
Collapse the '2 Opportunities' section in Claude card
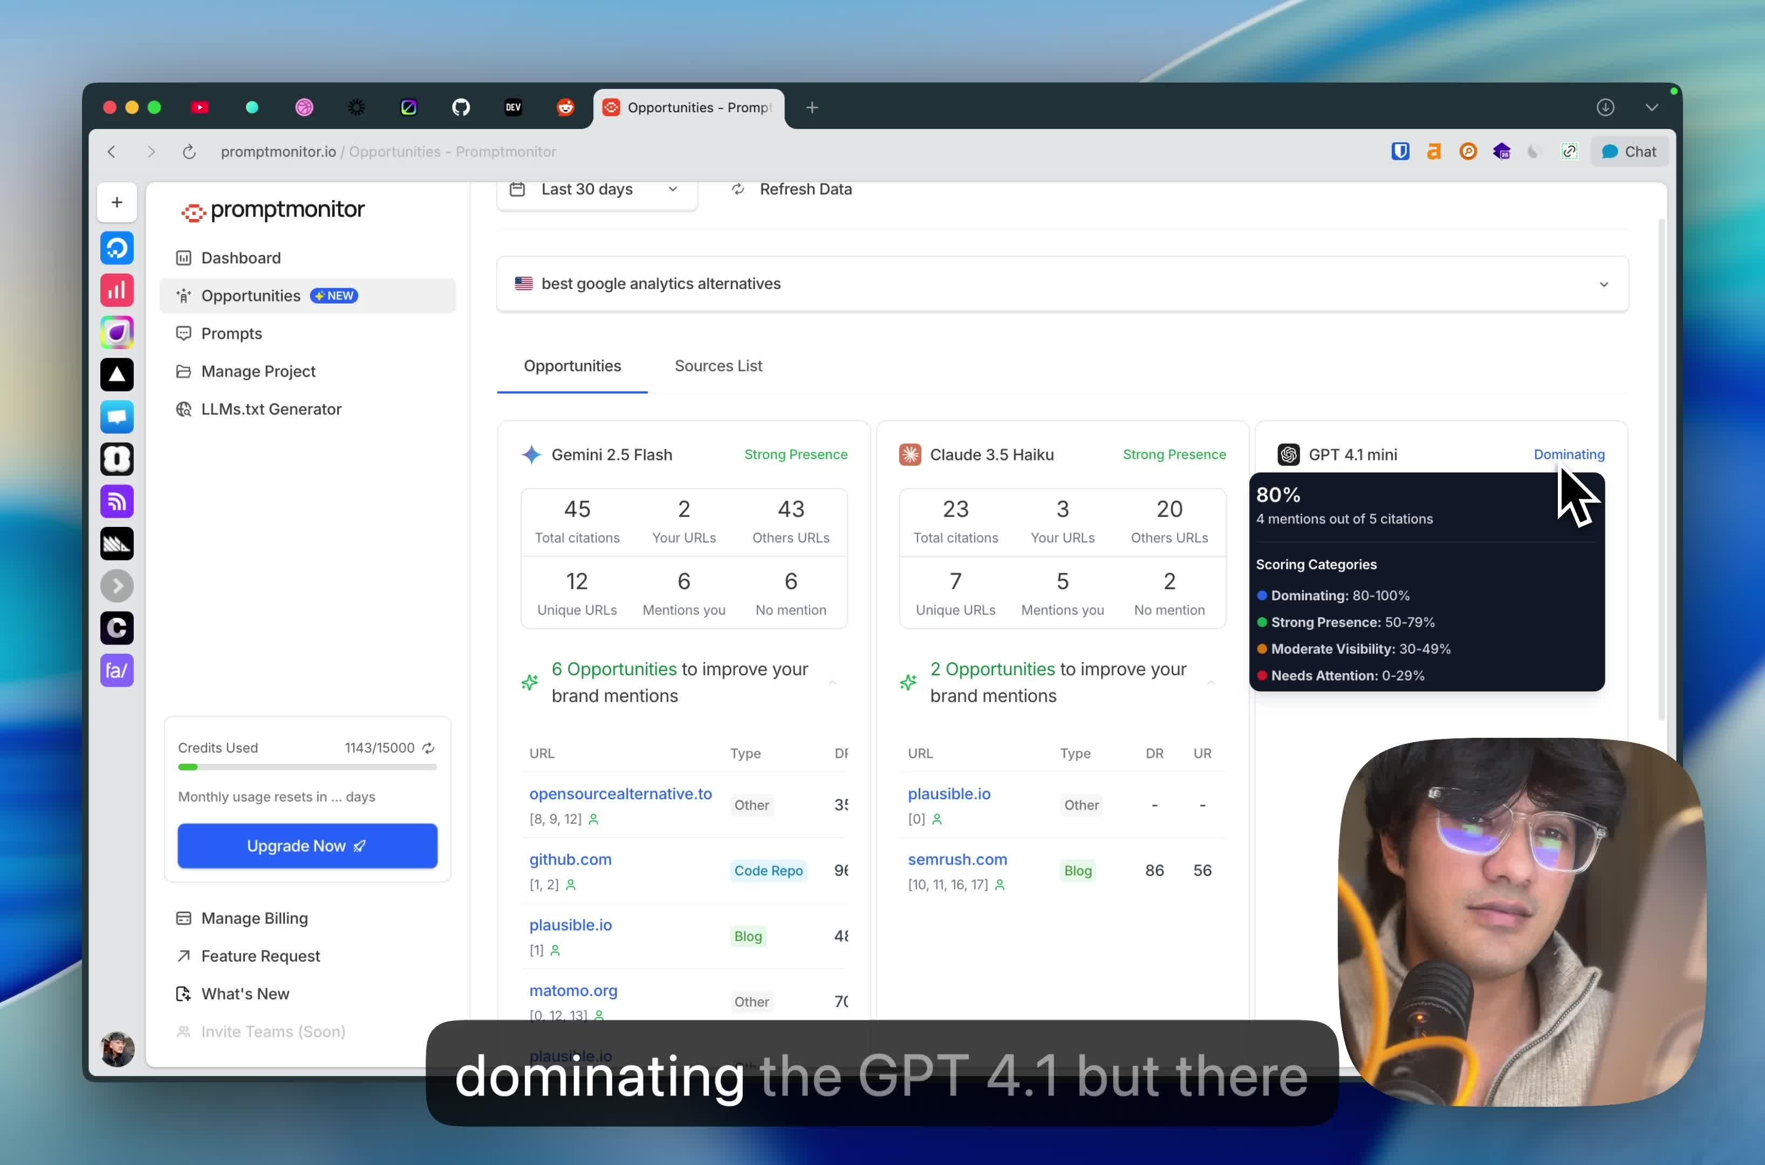1210,683
